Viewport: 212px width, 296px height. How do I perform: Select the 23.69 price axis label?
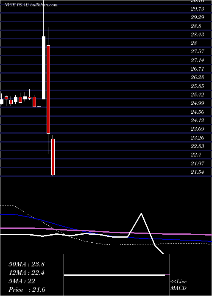(x=197, y=129)
